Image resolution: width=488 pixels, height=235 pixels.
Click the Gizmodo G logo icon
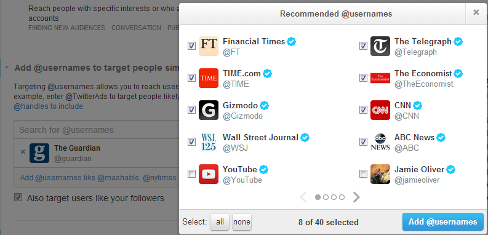209,110
